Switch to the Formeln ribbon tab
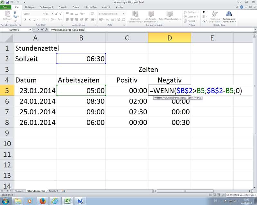The width and height of the screenshot is (257, 205). [63, 7]
